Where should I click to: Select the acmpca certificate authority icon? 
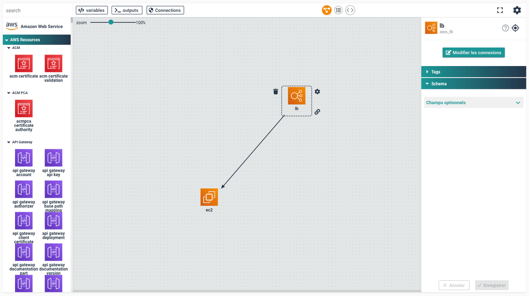(23, 108)
